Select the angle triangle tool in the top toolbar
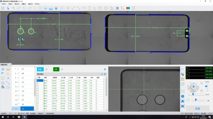The height and width of the screenshot is (119, 213). 95,8
